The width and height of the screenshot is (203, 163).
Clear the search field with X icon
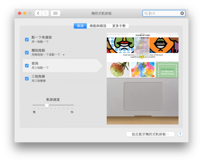pyautogui.click(x=182, y=13)
